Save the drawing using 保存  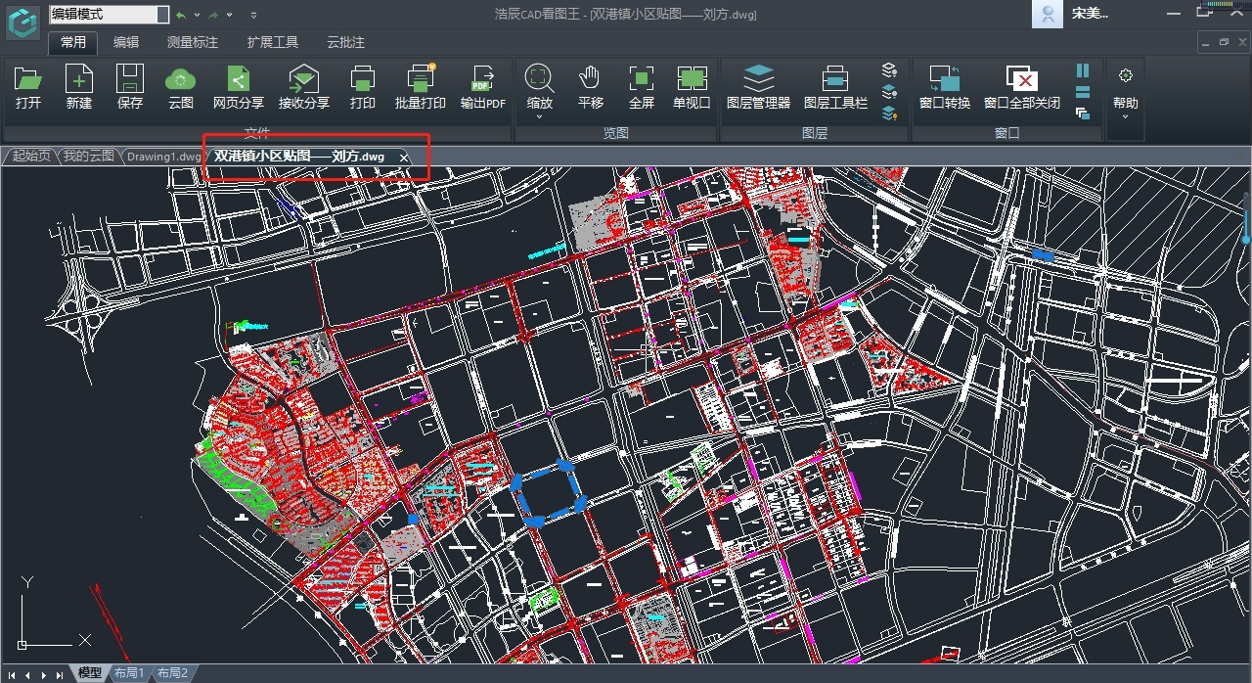point(130,87)
